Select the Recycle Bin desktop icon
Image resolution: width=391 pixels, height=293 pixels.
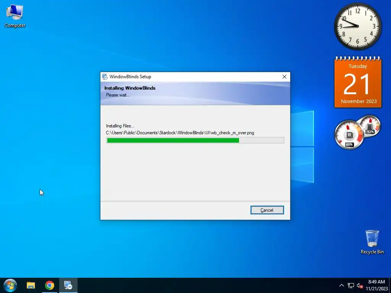(372, 242)
